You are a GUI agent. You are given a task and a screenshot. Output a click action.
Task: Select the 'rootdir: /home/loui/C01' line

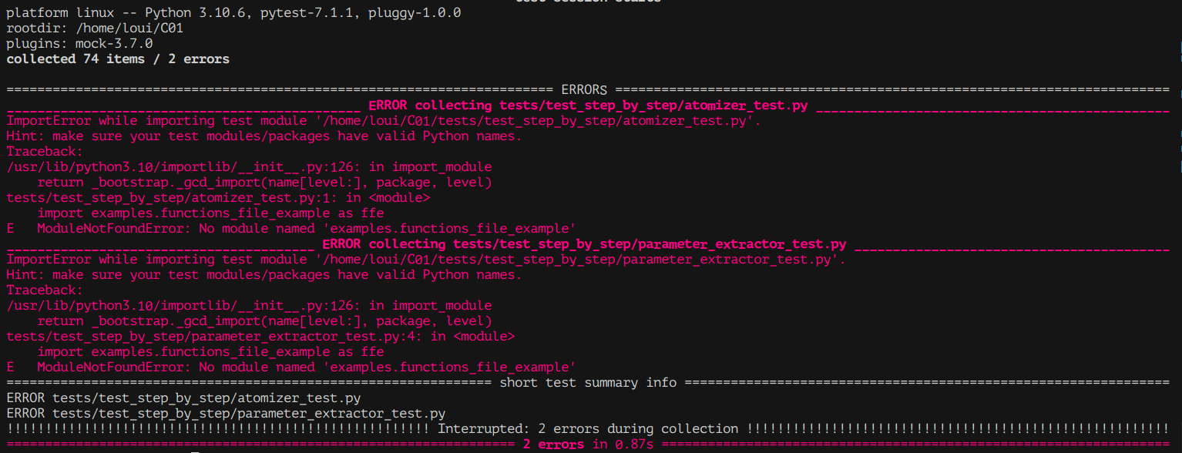[x=95, y=29]
